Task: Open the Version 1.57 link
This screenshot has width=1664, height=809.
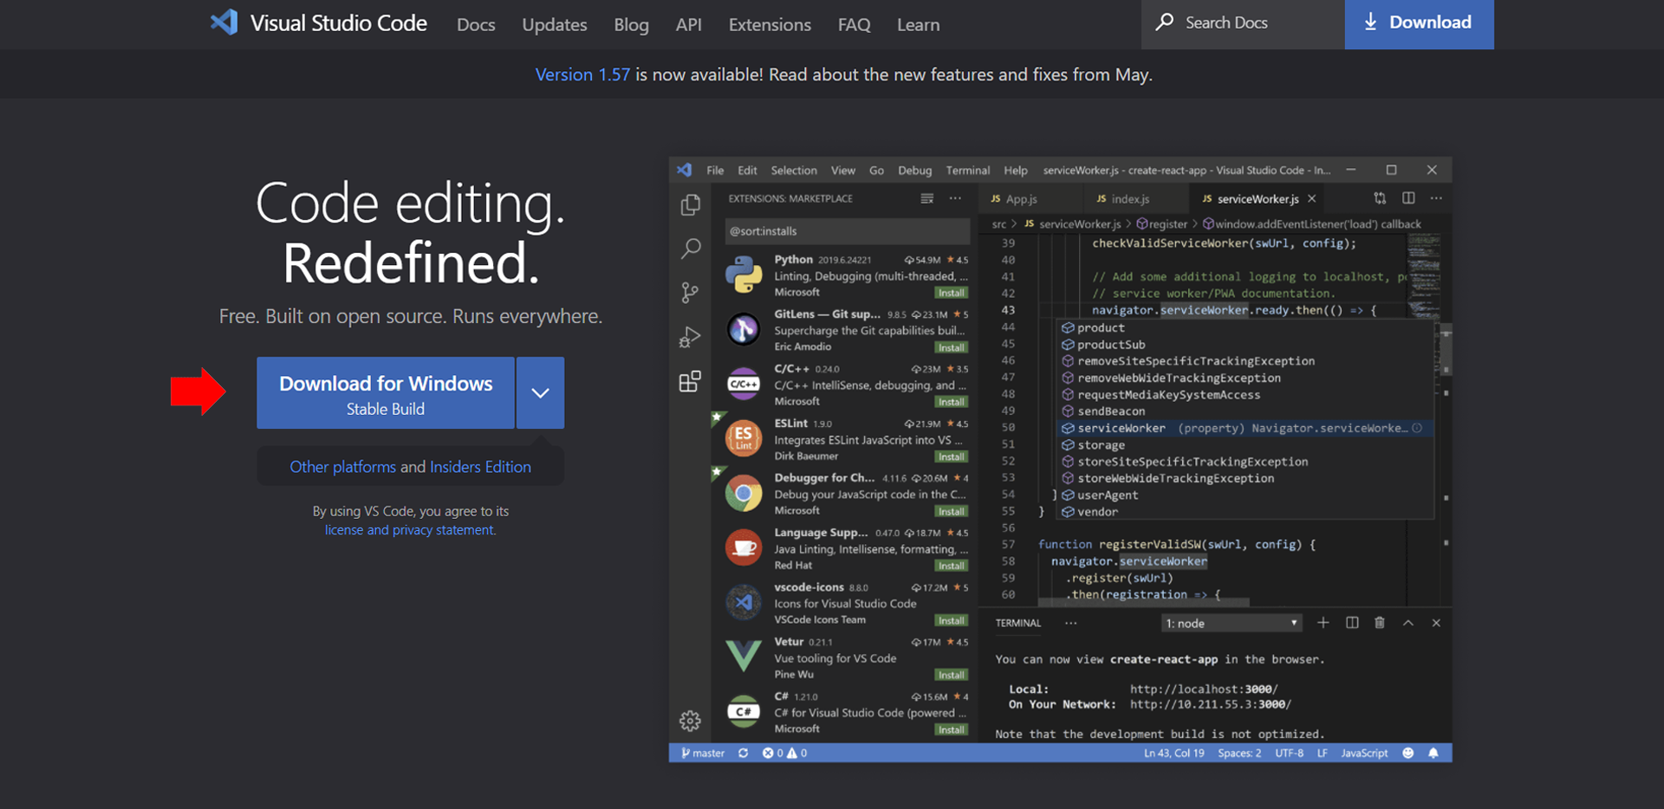Action: (582, 74)
